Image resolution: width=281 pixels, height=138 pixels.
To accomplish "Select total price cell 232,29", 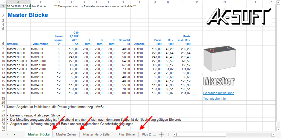I will (x=182, y=49).
